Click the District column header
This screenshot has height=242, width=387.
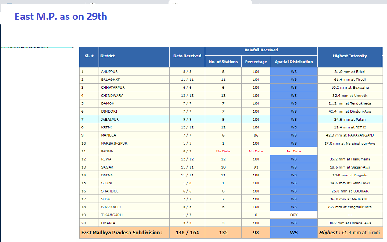click(x=134, y=57)
